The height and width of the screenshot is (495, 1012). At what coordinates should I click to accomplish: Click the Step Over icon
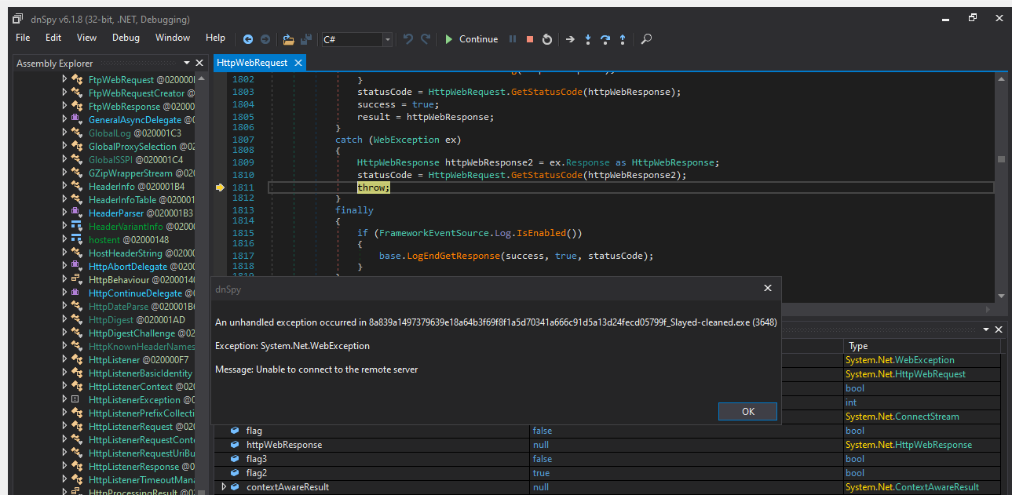click(605, 38)
